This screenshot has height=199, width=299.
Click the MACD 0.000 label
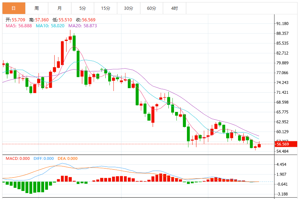pos(18,158)
